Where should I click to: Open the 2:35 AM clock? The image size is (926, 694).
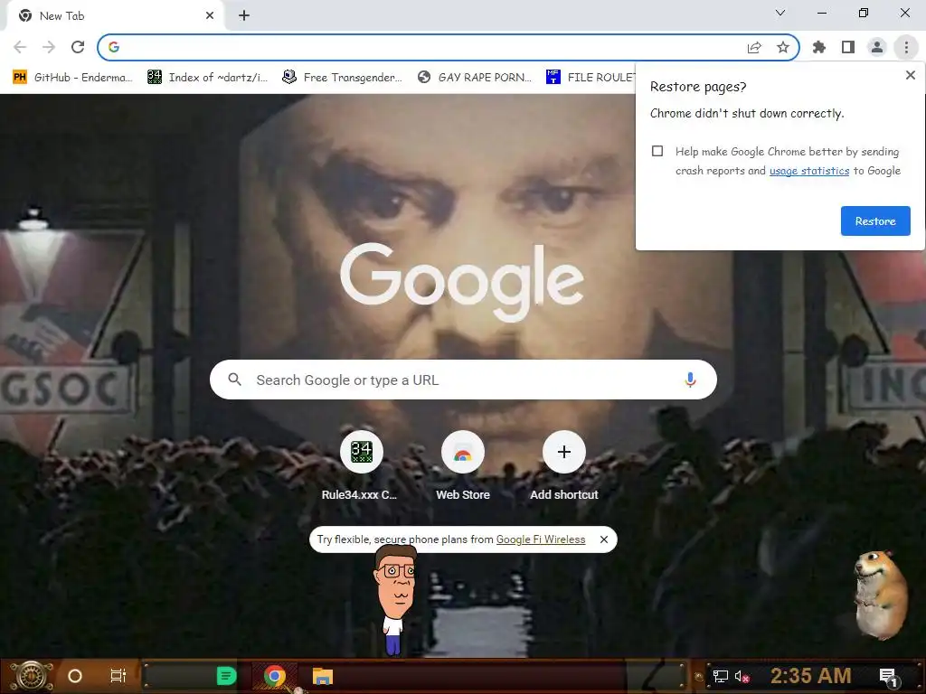point(811,676)
